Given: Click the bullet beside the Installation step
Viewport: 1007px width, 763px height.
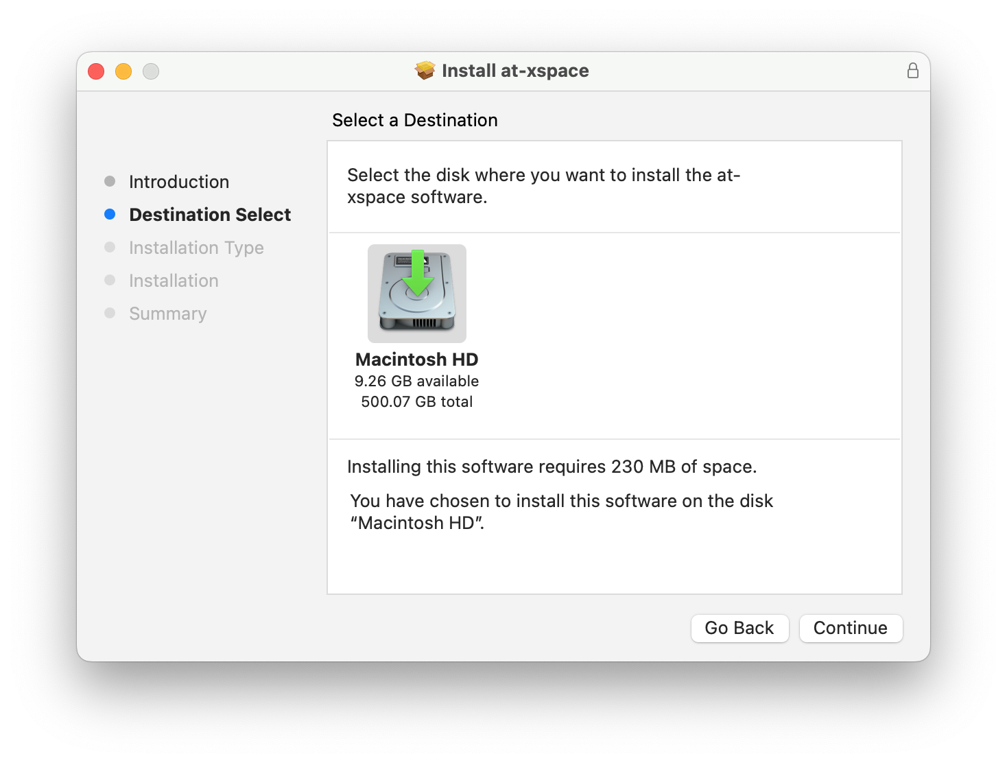Looking at the screenshot, I should click(x=110, y=281).
